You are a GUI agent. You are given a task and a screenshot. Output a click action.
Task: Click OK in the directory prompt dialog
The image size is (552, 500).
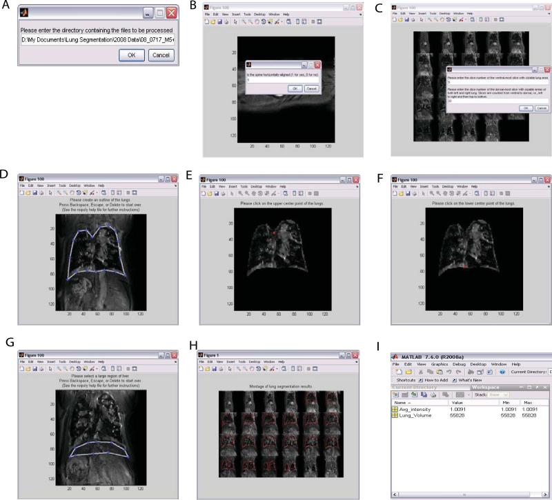tap(132, 55)
